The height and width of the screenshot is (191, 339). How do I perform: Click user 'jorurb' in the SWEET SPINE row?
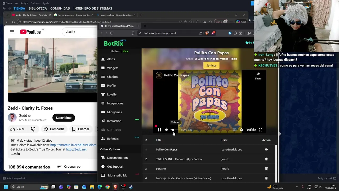tap(225, 159)
